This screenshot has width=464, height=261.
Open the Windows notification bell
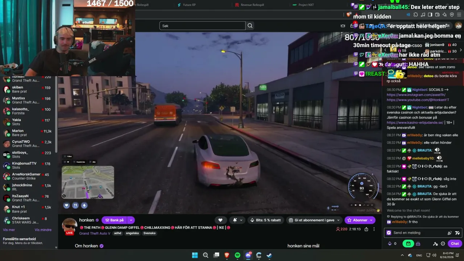[457, 255]
